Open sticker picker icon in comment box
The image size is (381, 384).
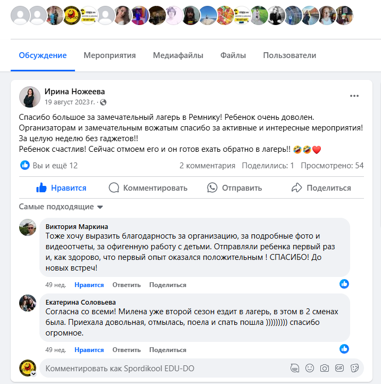(x=354, y=368)
